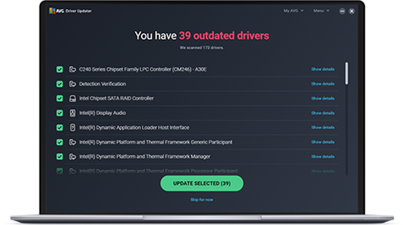The width and height of the screenshot is (404, 225).
Task: Open the My AVG dropdown
Action: click(x=293, y=11)
